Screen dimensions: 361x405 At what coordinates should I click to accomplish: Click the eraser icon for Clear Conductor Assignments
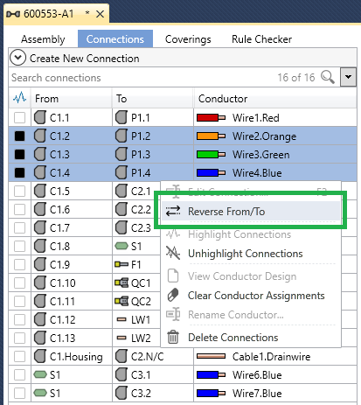(x=173, y=295)
